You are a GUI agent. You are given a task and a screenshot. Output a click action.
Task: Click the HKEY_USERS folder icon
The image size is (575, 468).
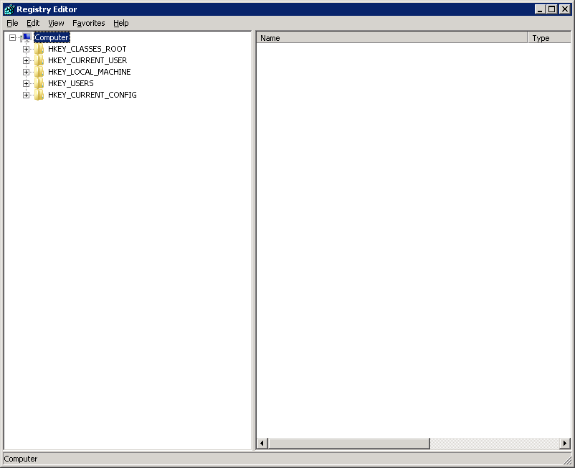pyautogui.click(x=39, y=83)
